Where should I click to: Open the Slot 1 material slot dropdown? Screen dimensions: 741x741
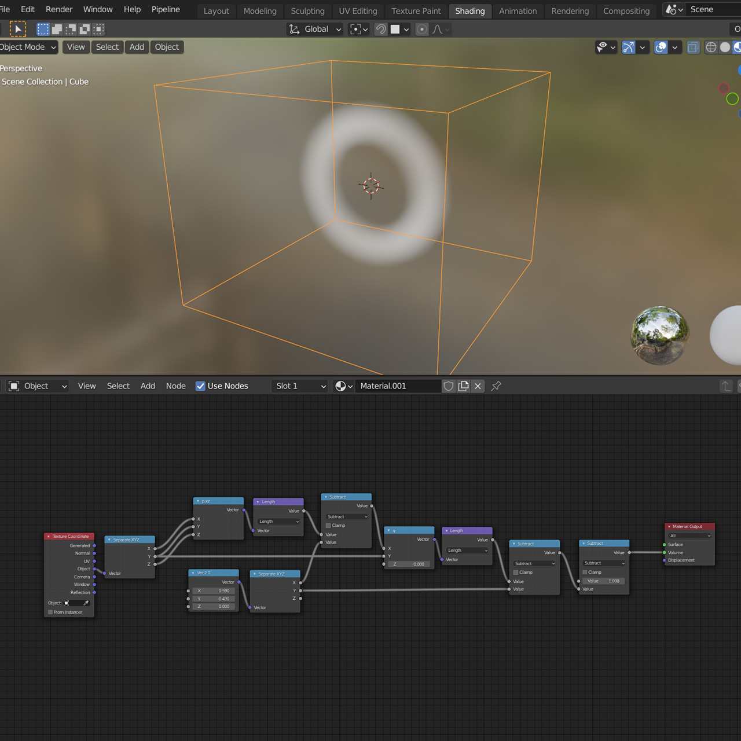pyautogui.click(x=299, y=386)
